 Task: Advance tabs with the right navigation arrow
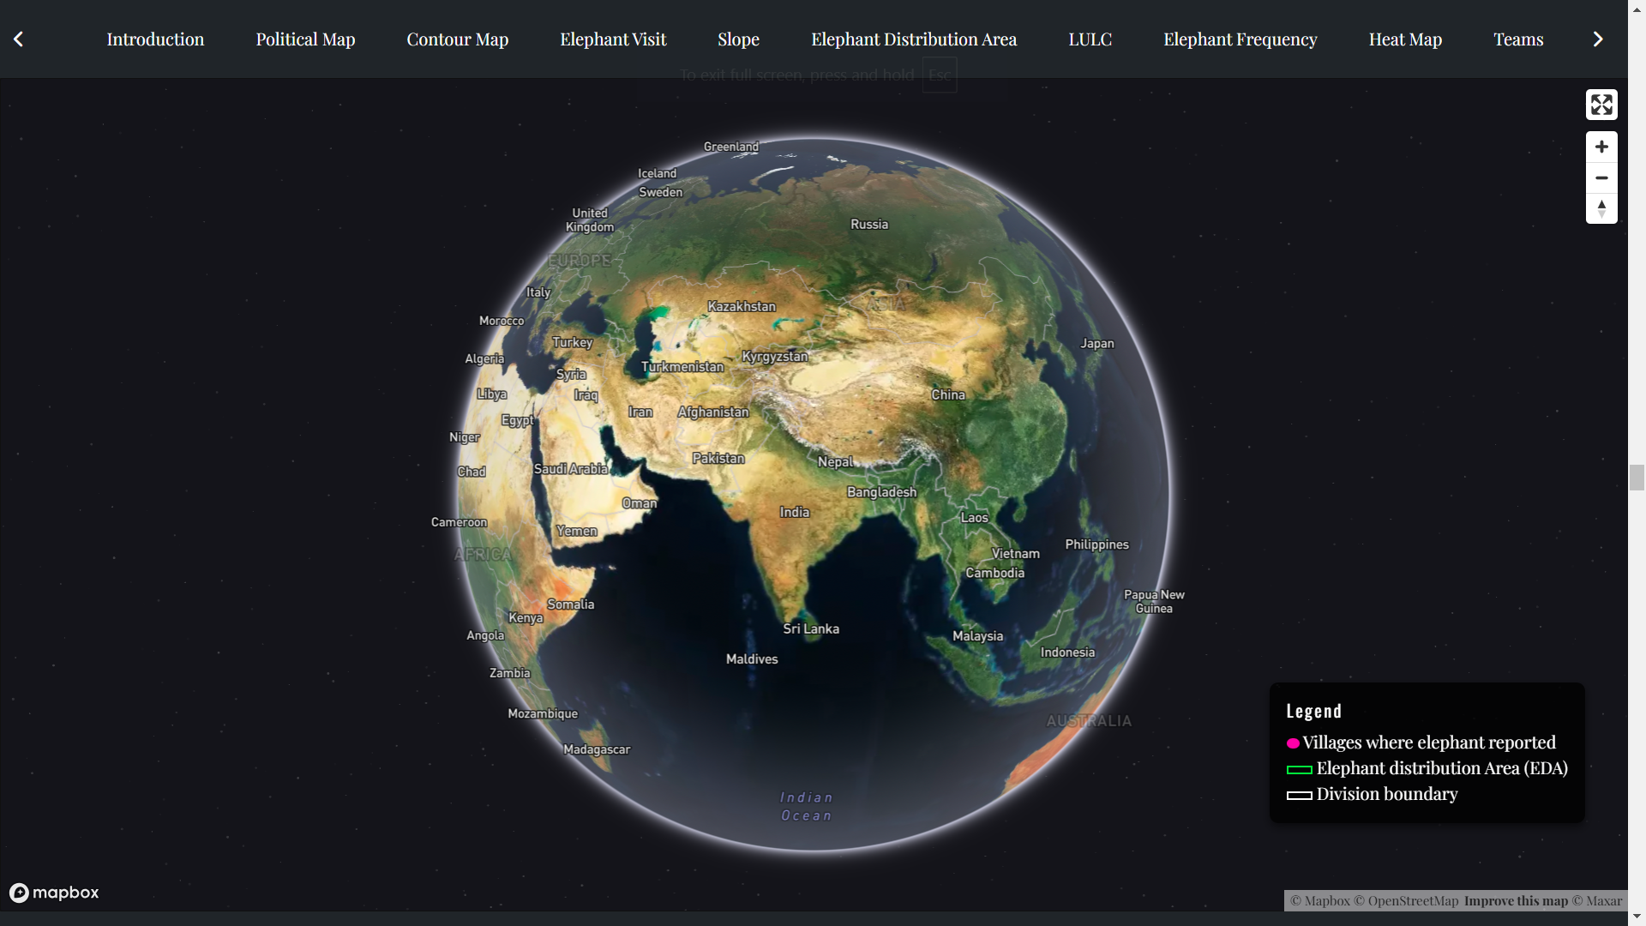click(x=1598, y=39)
